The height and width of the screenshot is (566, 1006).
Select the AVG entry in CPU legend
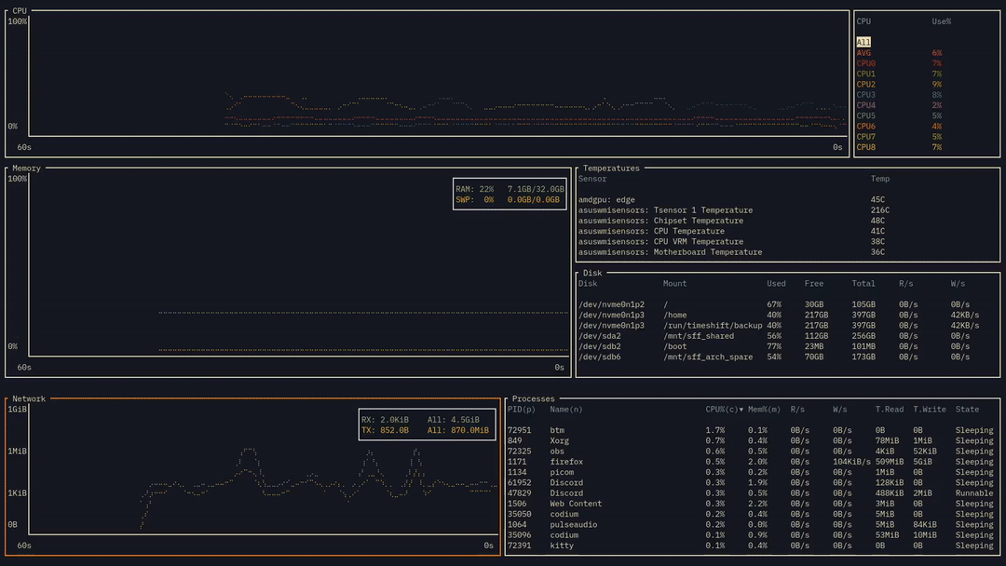pos(899,53)
